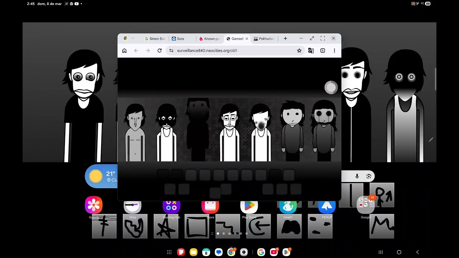The image size is (459, 258).
Task: Open the Chrome home page button
Action: coord(124,51)
